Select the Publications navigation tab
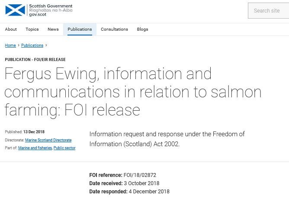The width and height of the screenshot is (289, 202). point(80,29)
